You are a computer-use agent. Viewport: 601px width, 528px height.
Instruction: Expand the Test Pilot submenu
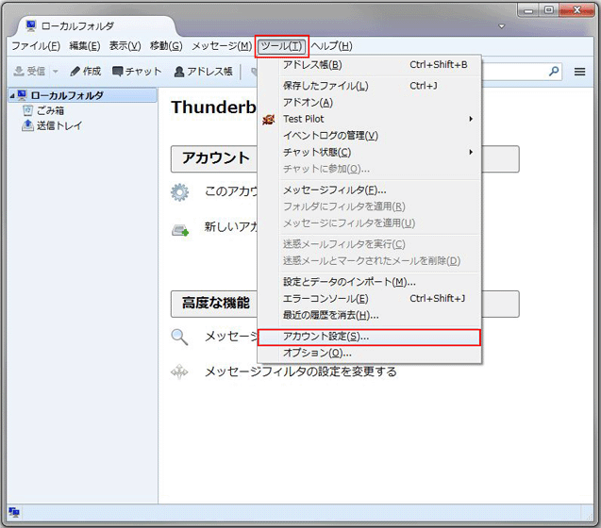(471, 120)
